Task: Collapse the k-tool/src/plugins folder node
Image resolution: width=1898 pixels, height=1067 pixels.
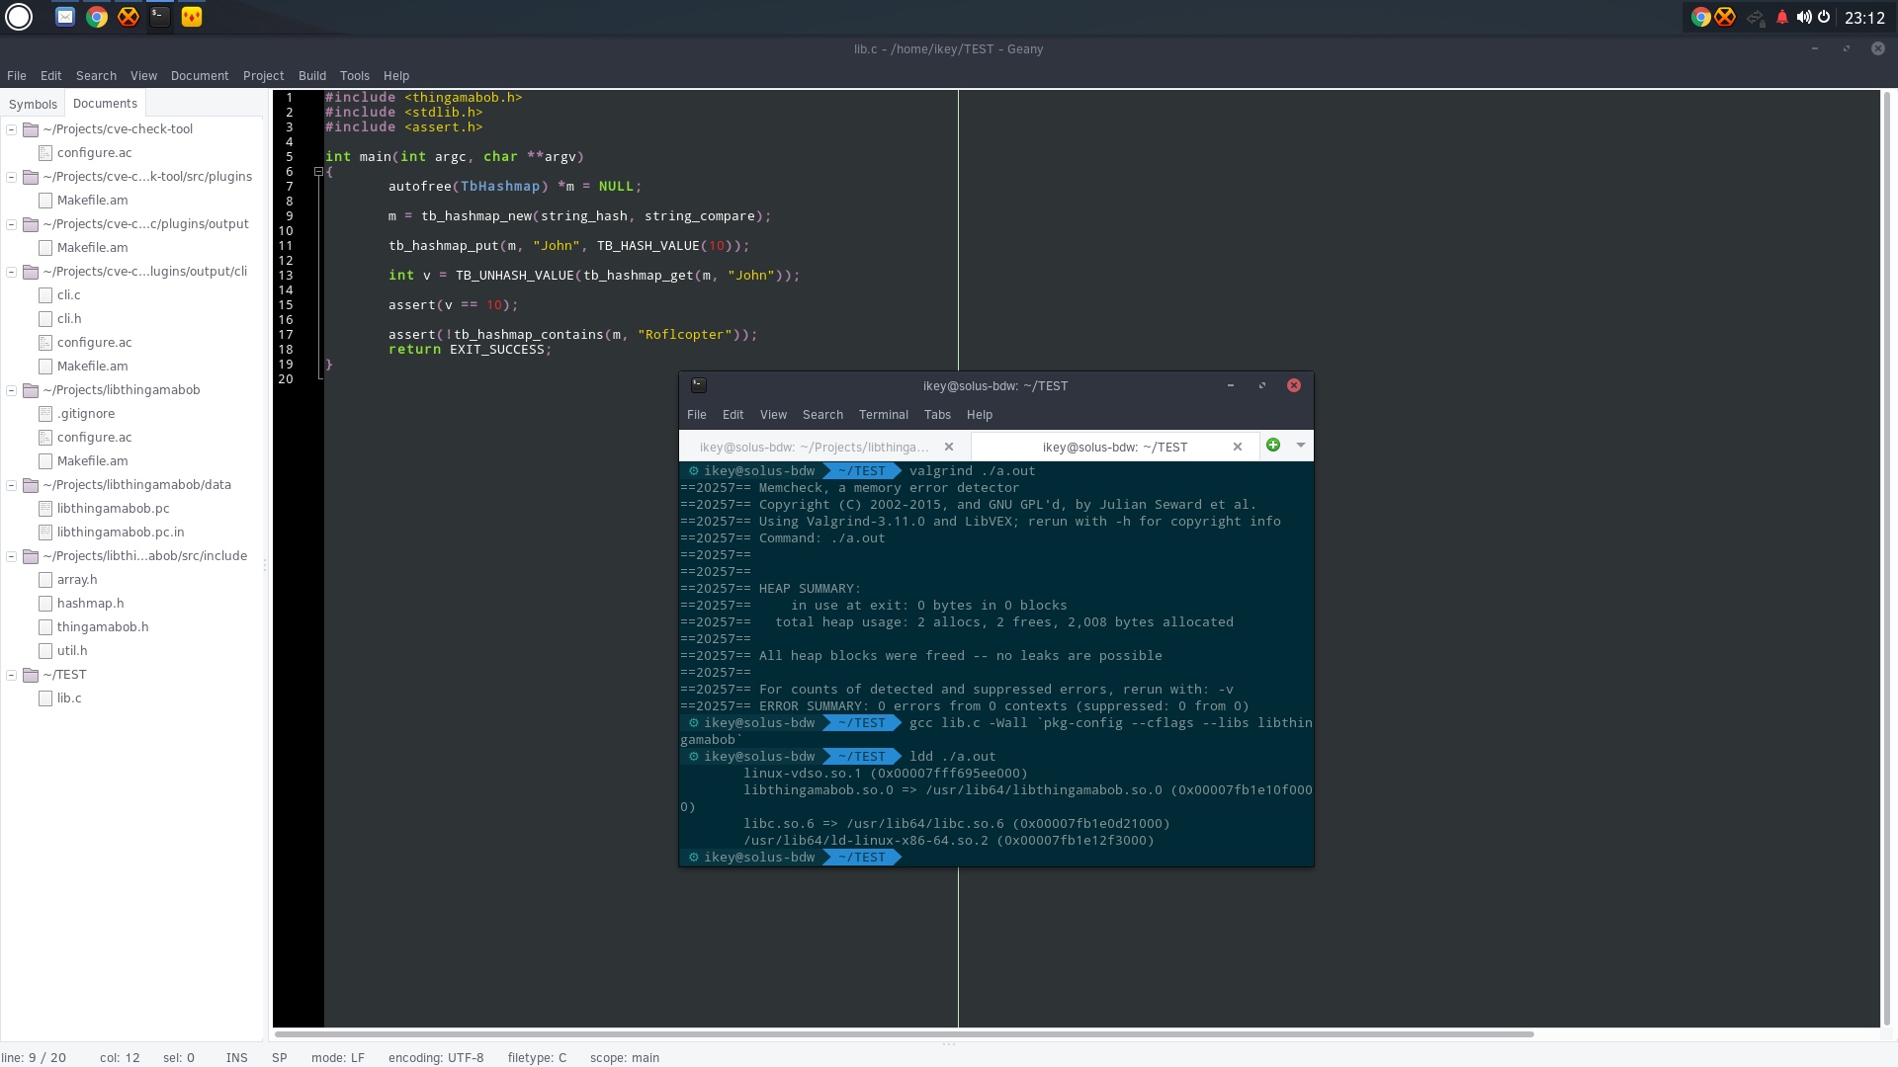Action: coord(11,177)
